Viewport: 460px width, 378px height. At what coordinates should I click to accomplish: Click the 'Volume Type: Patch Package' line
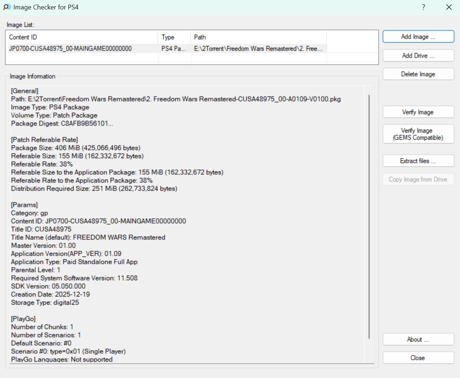pyautogui.click(x=54, y=115)
